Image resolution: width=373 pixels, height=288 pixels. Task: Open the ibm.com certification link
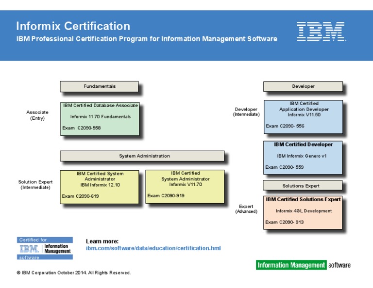point(153,248)
